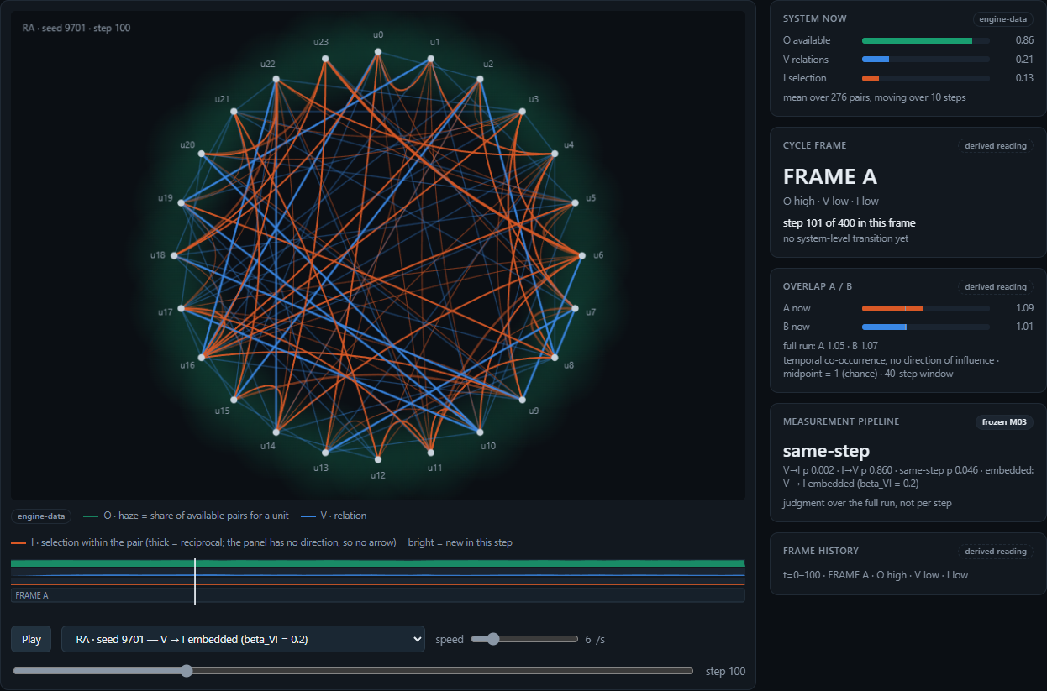Adjust the speed slider
The height and width of the screenshot is (691, 1047).
click(x=524, y=639)
